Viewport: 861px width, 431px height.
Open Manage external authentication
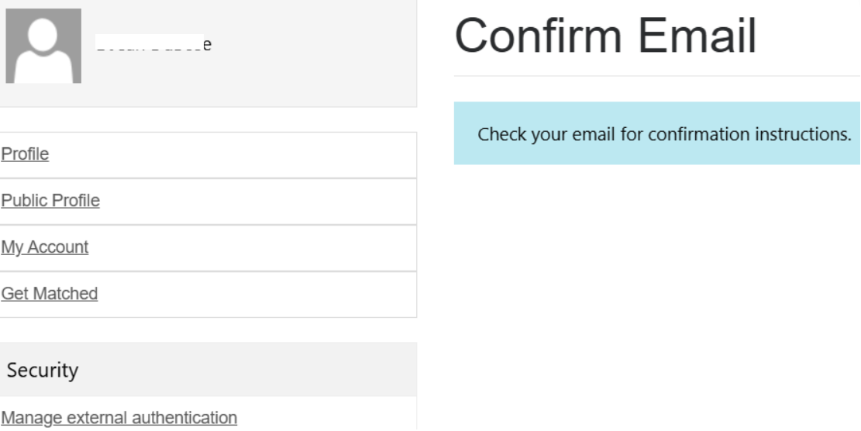(119, 418)
